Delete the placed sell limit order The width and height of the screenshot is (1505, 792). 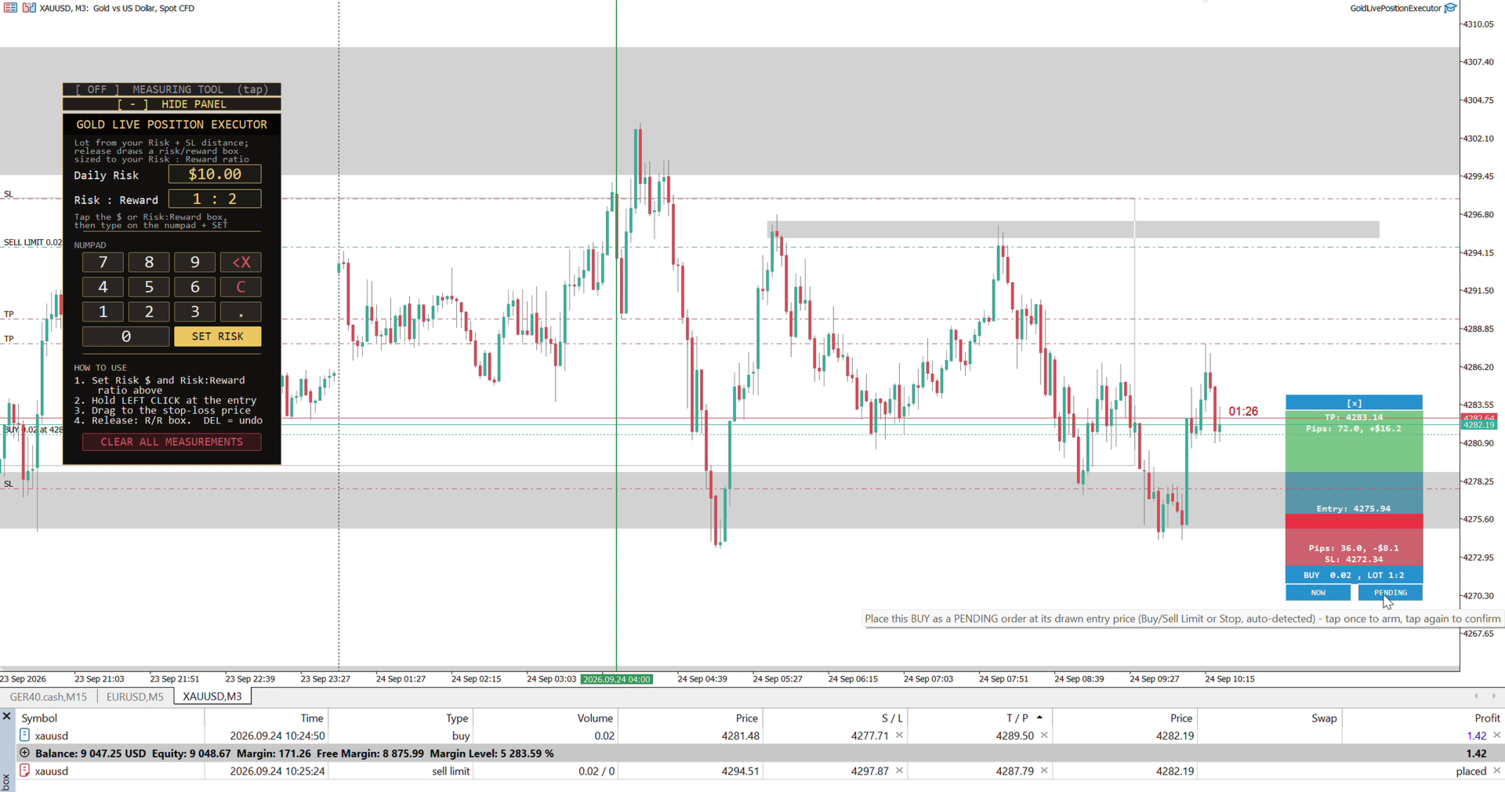tap(1496, 771)
